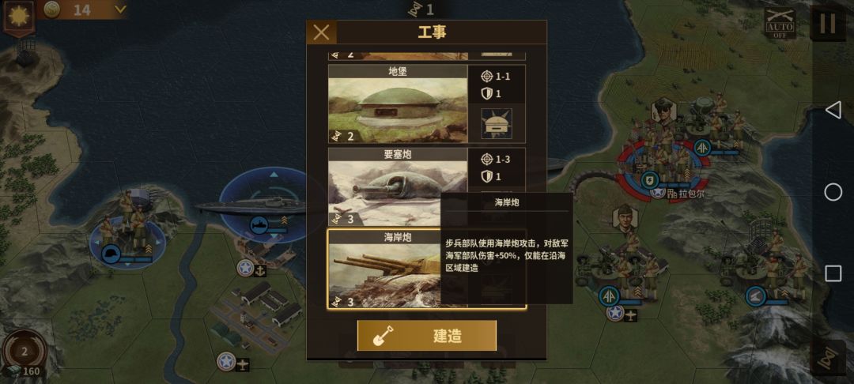854x384 pixels.
Task: Tap the Android back navigation triangle
Action: (x=833, y=110)
